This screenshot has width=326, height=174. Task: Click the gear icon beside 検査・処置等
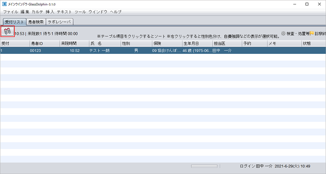[283, 33]
